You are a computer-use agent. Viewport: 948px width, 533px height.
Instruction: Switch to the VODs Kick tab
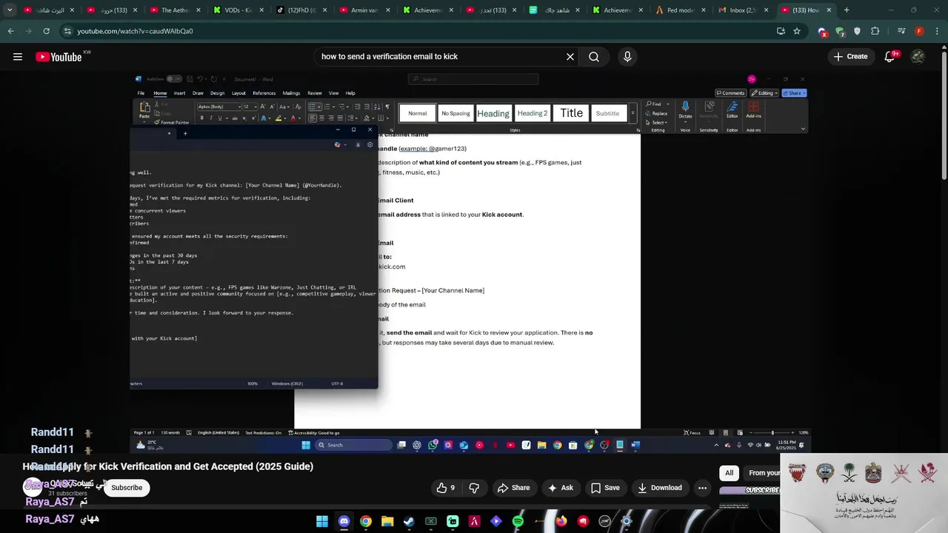(x=238, y=10)
